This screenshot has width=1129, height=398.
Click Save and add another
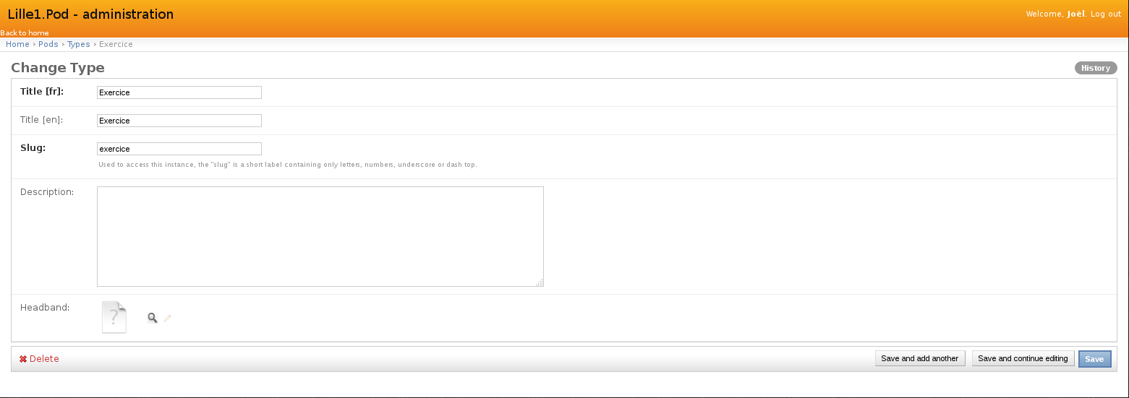coord(919,359)
